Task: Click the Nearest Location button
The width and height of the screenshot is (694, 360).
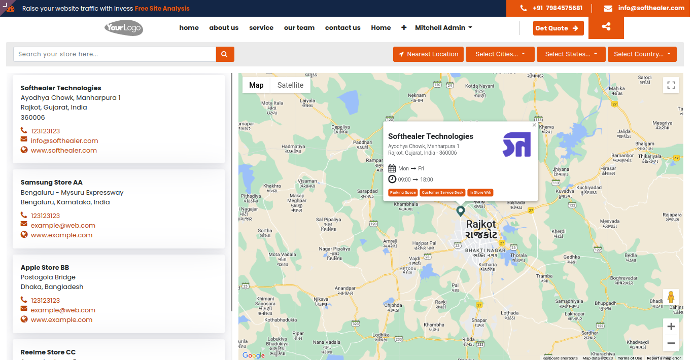Action: click(x=428, y=54)
